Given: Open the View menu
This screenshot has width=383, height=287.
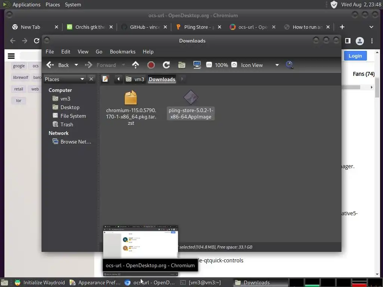Looking at the screenshot, I should (83, 52).
